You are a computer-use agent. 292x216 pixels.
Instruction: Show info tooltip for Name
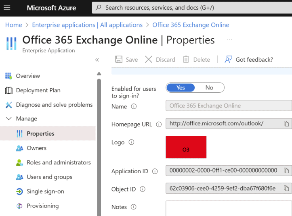pos(134,106)
